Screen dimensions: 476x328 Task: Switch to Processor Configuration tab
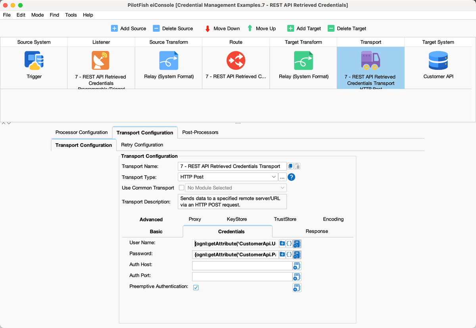pyautogui.click(x=81, y=132)
